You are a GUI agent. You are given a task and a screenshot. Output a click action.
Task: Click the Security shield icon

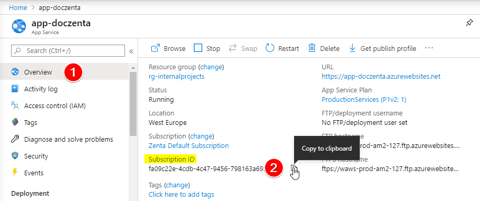(15, 156)
